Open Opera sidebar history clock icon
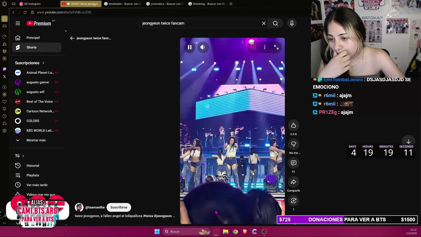 (x=4, y=116)
